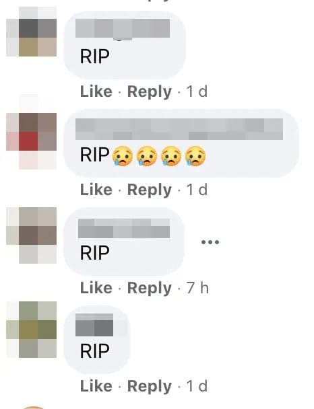Reply to the comment with four crying emojis
The height and width of the screenshot is (409, 314).
click(150, 190)
